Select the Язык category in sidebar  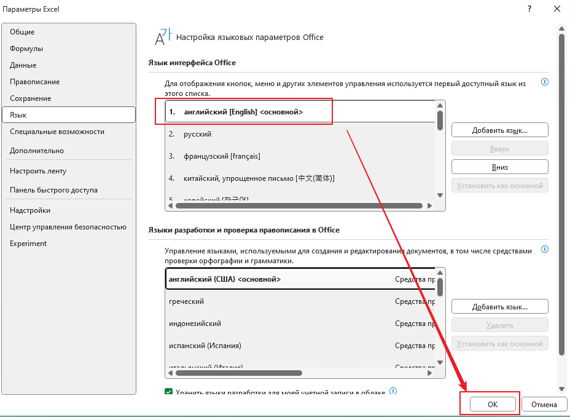point(69,115)
